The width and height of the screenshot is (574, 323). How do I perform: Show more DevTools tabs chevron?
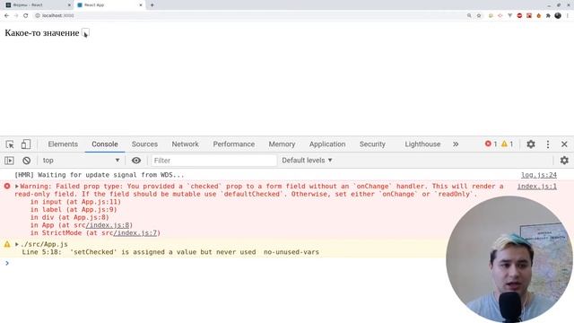pyautogui.click(x=456, y=144)
